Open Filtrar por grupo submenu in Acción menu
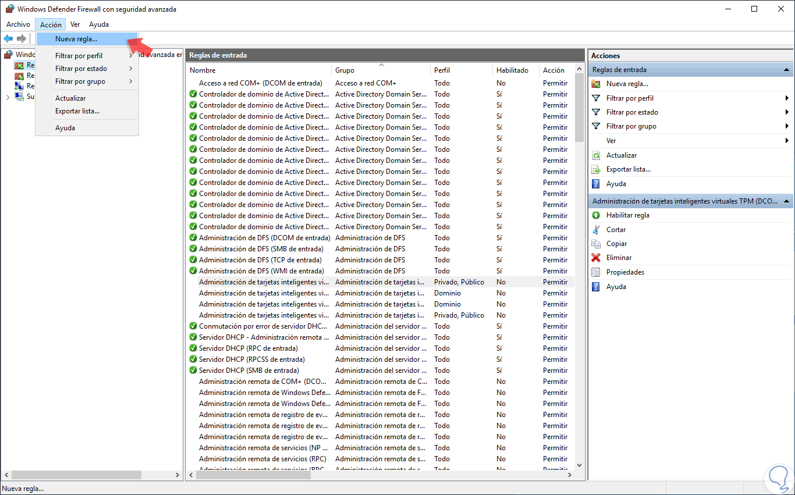Screen dimensions: 795x495 [87, 81]
